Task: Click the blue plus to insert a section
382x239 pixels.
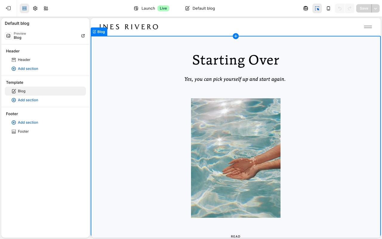Action: tap(236, 36)
